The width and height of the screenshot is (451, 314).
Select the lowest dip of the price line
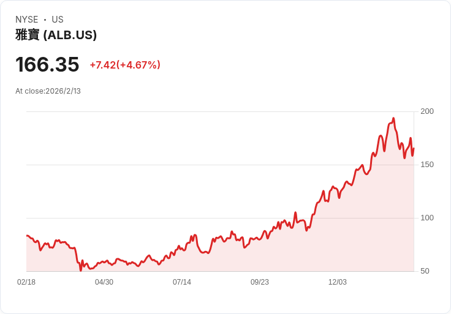pyautogui.click(x=80, y=270)
